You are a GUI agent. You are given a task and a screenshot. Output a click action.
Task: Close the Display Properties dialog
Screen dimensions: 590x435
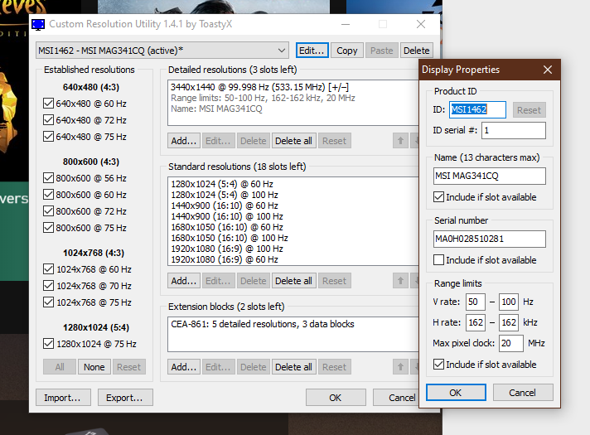point(548,70)
